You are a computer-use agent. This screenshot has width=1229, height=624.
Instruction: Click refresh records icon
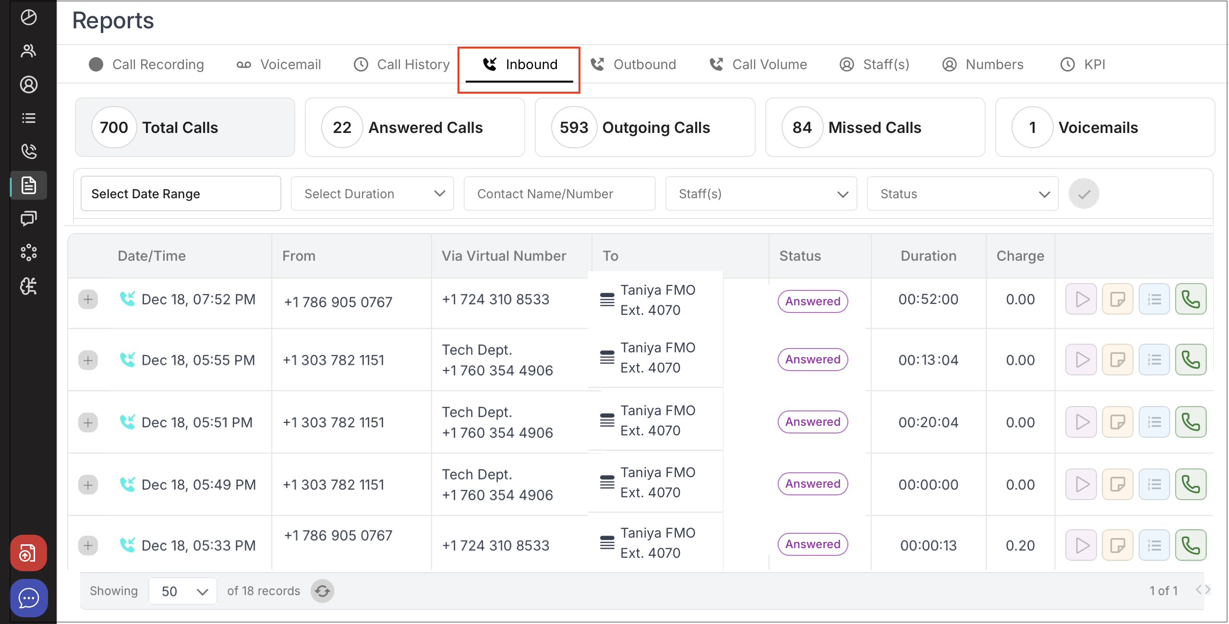pos(323,591)
